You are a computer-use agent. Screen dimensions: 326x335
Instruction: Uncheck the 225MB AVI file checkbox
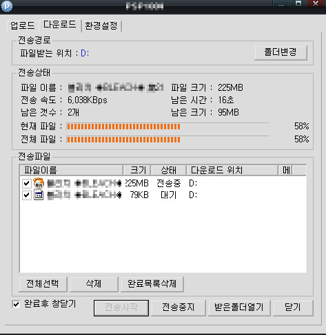pyautogui.click(x=27, y=184)
